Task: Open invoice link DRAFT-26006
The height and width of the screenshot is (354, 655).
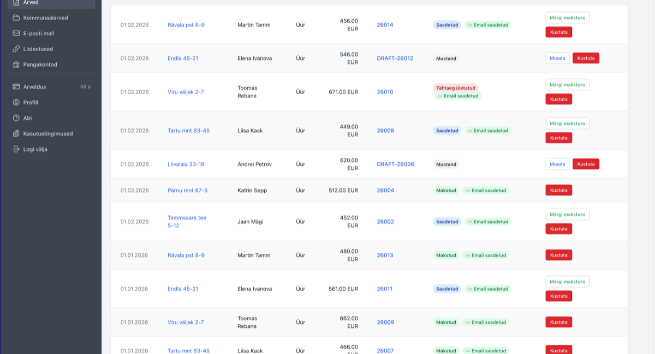Action: tap(395, 164)
